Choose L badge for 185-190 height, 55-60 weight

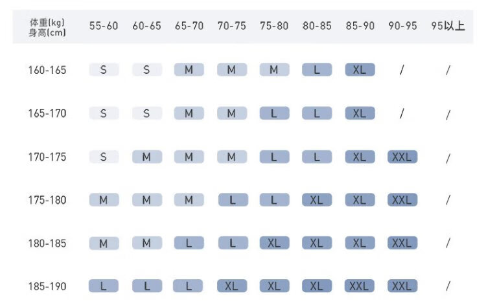coord(104,286)
